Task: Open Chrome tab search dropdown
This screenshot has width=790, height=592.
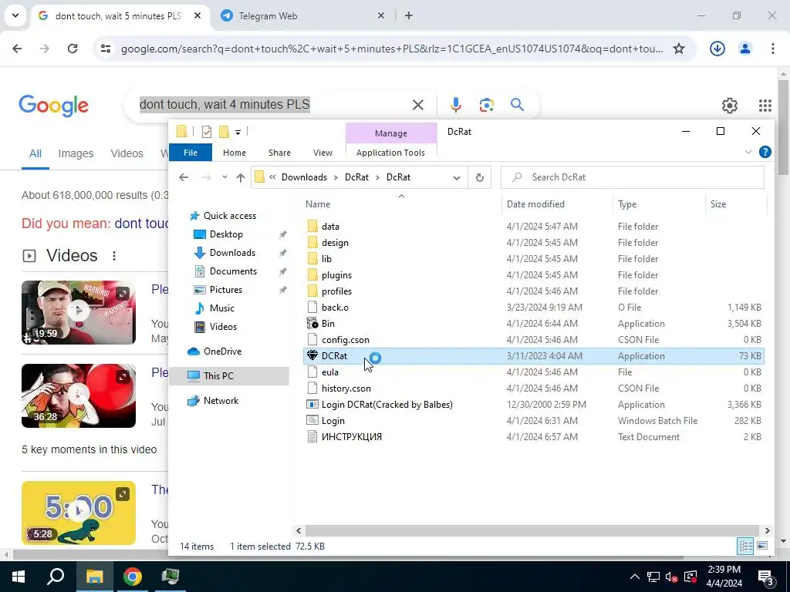Action: point(15,15)
